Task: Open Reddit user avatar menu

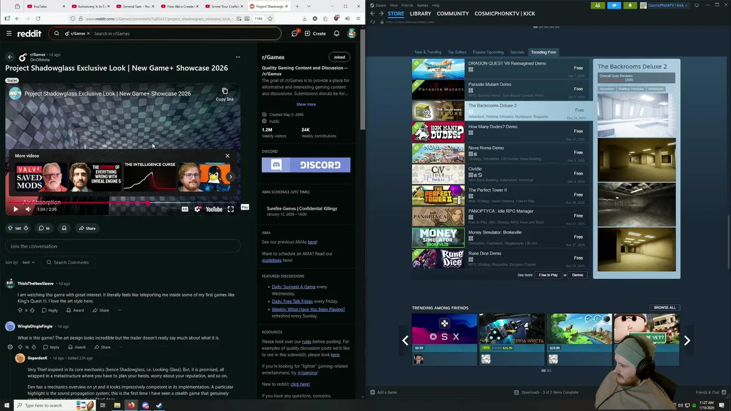Action: (x=352, y=34)
